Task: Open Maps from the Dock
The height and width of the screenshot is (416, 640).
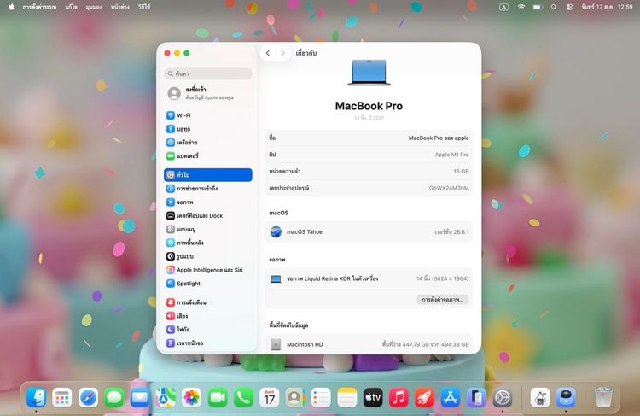Action: (x=166, y=397)
